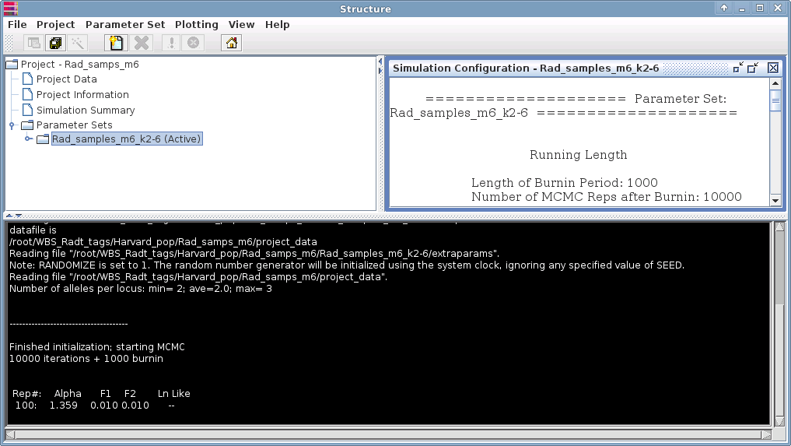This screenshot has width=791, height=446.
Task: Click the exclamation mark run icon
Action: point(172,44)
